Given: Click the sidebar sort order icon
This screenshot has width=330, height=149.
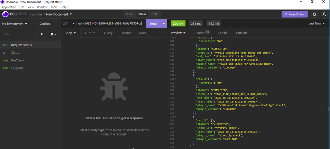Looking at the screenshot, I should coord(42,34).
